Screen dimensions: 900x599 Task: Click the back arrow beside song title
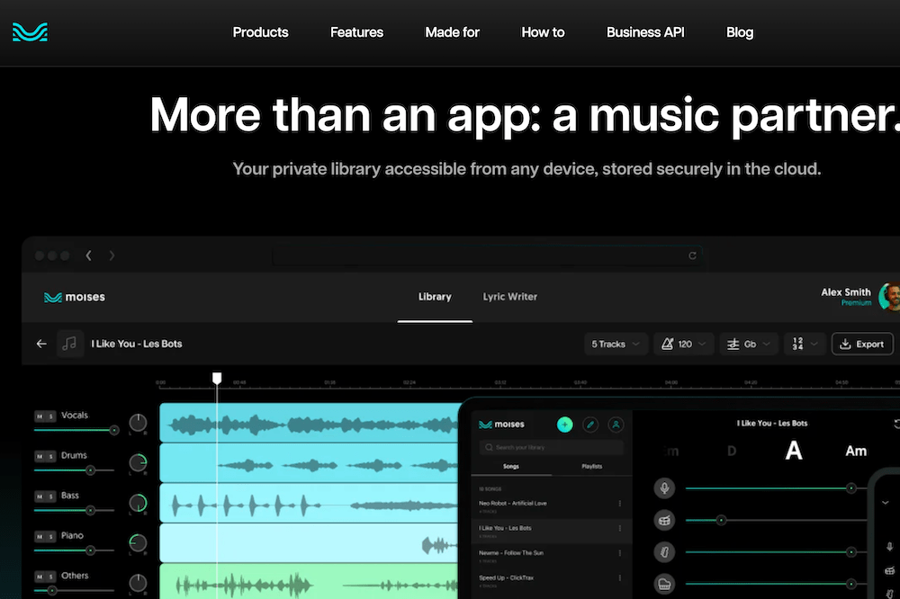[x=41, y=344]
